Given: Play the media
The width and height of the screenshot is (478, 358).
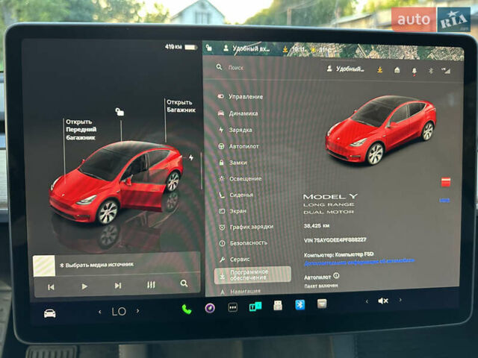Looking at the screenshot, I should coord(84,286).
